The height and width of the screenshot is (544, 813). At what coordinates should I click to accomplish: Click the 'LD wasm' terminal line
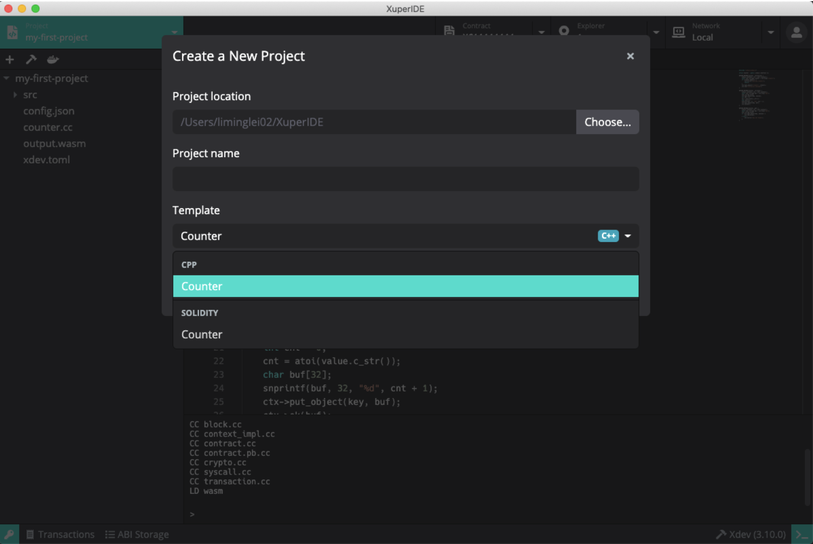(x=206, y=491)
